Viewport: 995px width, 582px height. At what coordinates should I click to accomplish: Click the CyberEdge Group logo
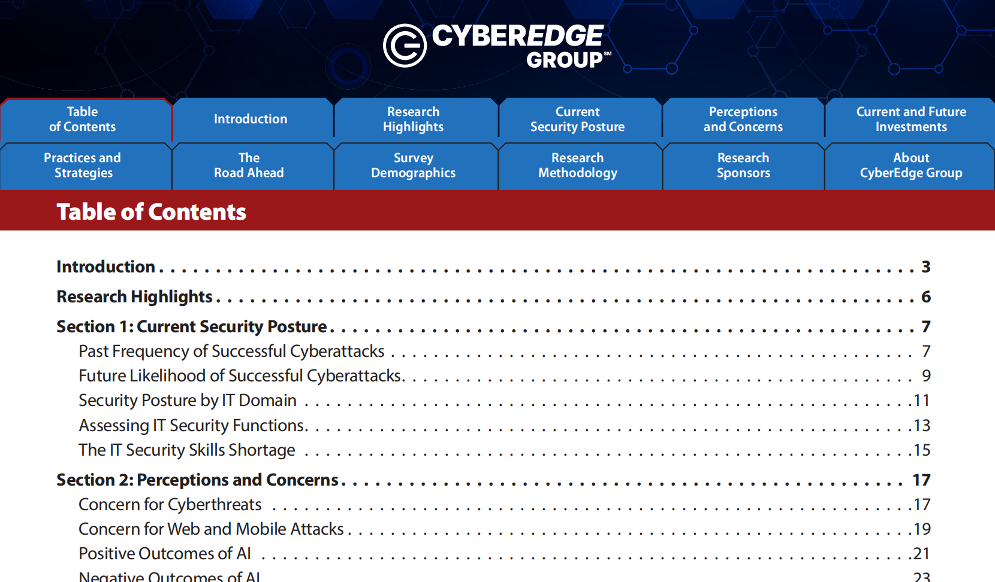pyautogui.click(x=497, y=46)
